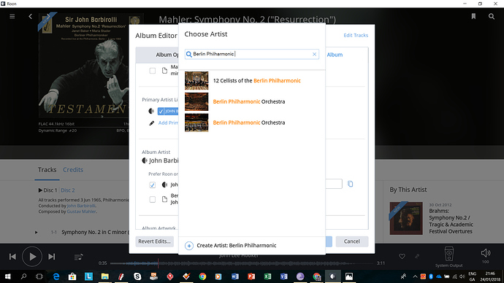Viewport: 504px width, 283px height.
Task: Toggle the checked Prefer Roon artist checkbox
Action: [x=153, y=185]
